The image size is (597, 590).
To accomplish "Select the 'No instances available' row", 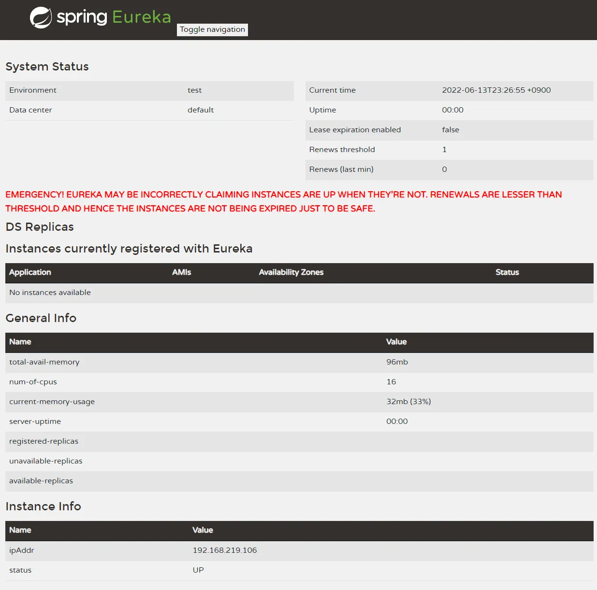I will pyautogui.click(x=299, y=293).
